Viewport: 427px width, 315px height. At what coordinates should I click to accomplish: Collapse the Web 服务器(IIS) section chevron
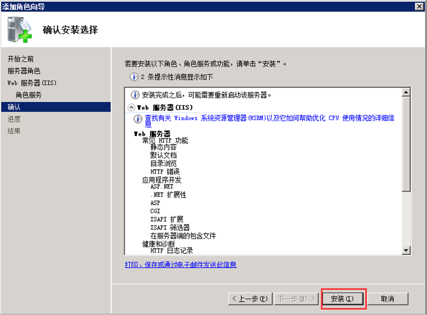[x=132, y=107]
